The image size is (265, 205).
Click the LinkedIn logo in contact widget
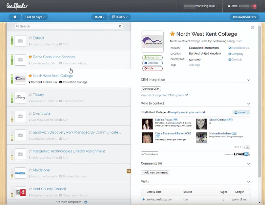click(x=241, y=154)
